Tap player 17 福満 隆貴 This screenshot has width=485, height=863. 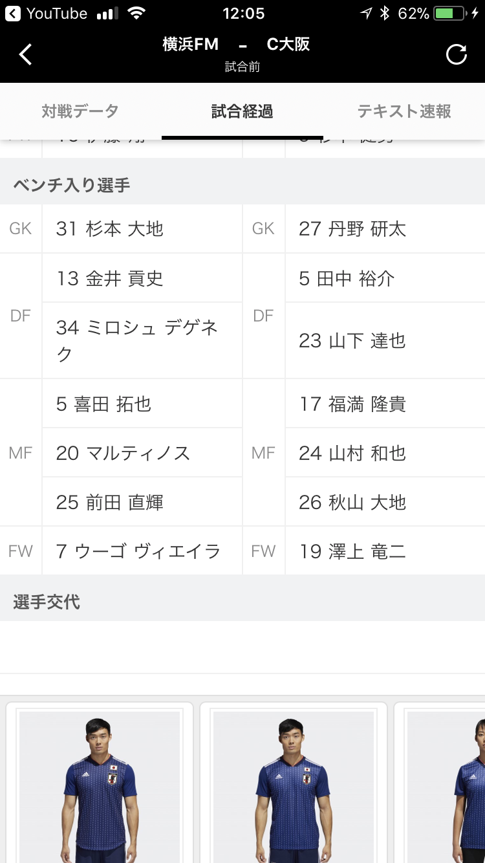click(x=352, y=404)
